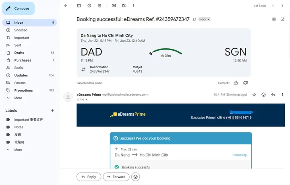Click the Report spam icon

[89, 6]
